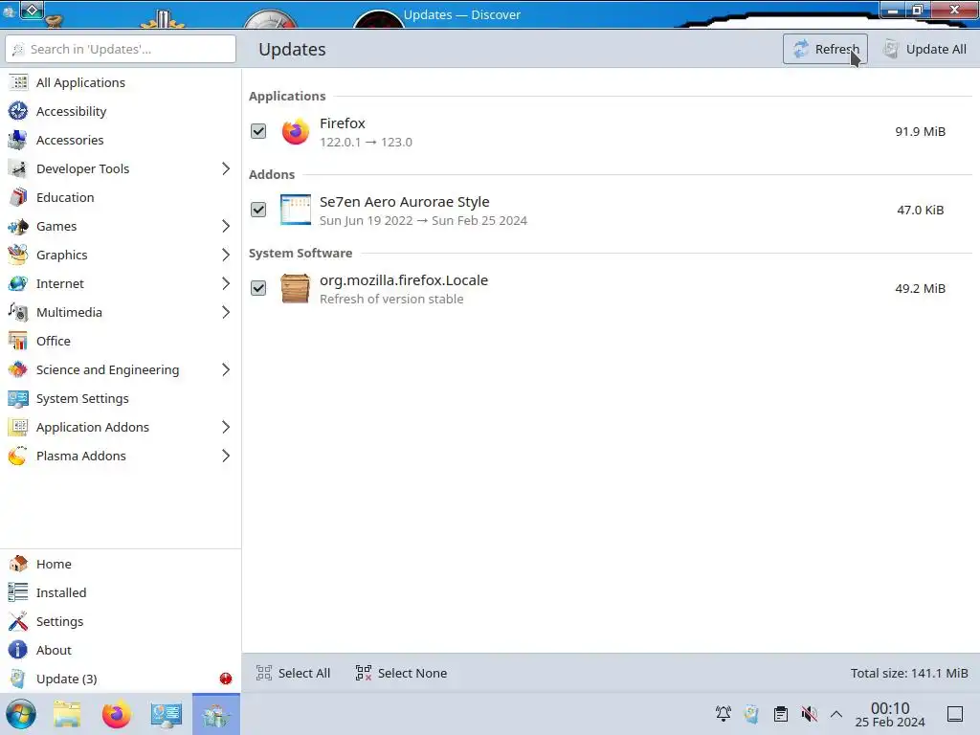This screenshot has width=980, height=735.
Task: Open the Update (3) page label
Action: tap(66, 679)
